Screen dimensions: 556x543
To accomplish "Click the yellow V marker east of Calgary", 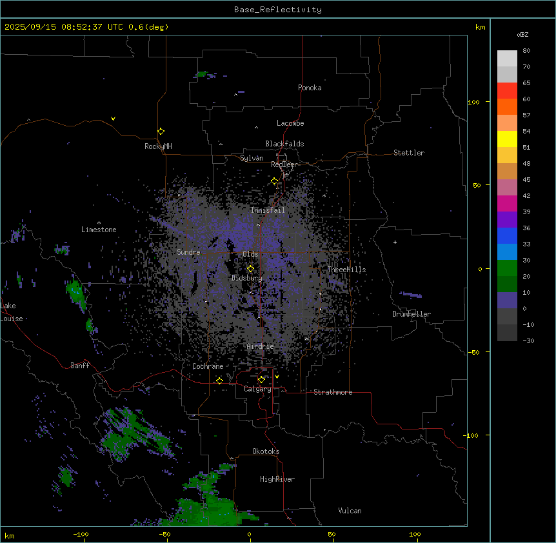I will [x=277, y=377].
